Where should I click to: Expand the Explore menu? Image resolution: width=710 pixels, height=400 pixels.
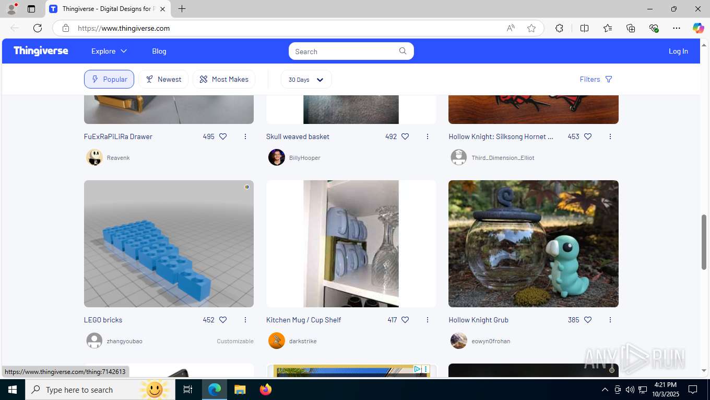[109, 51]
